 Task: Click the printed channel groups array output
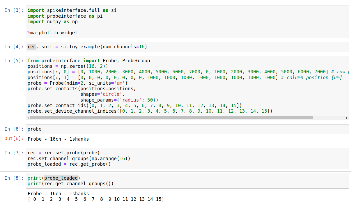96,199
